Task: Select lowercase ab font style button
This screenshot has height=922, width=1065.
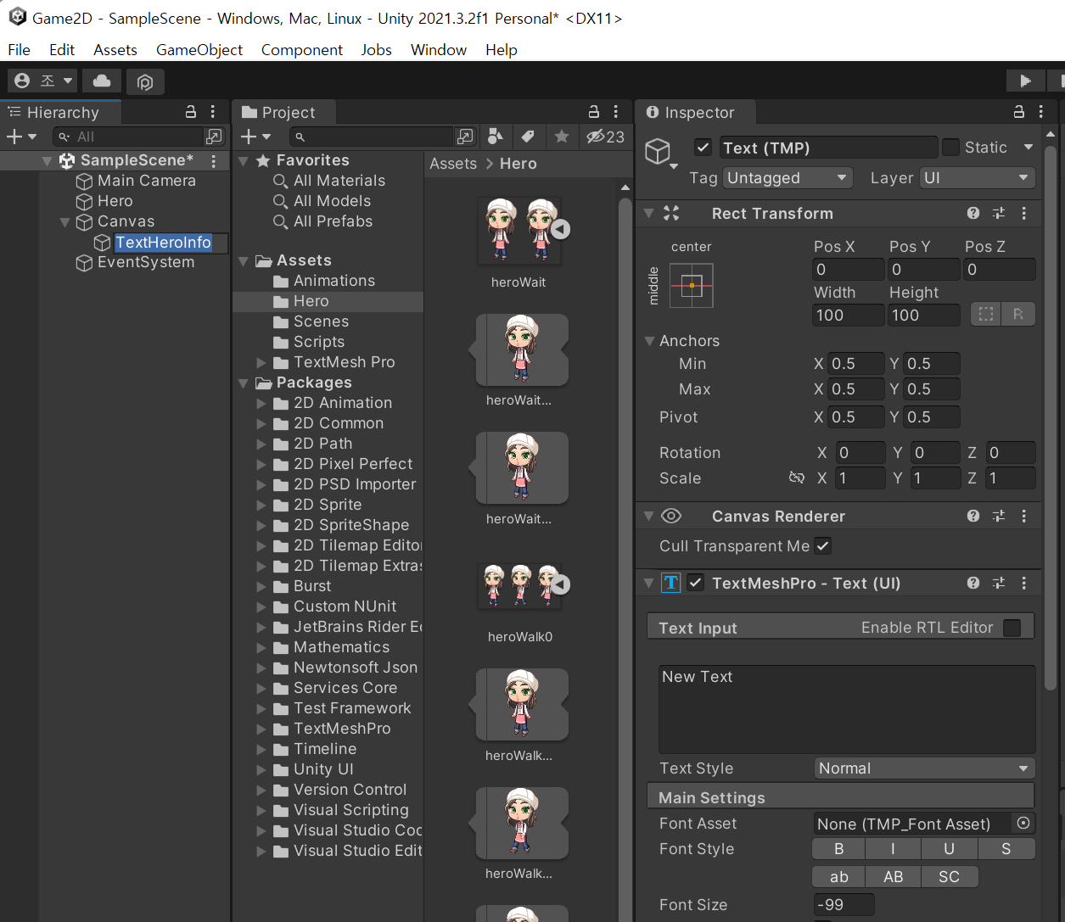Action: pos(839,877)
